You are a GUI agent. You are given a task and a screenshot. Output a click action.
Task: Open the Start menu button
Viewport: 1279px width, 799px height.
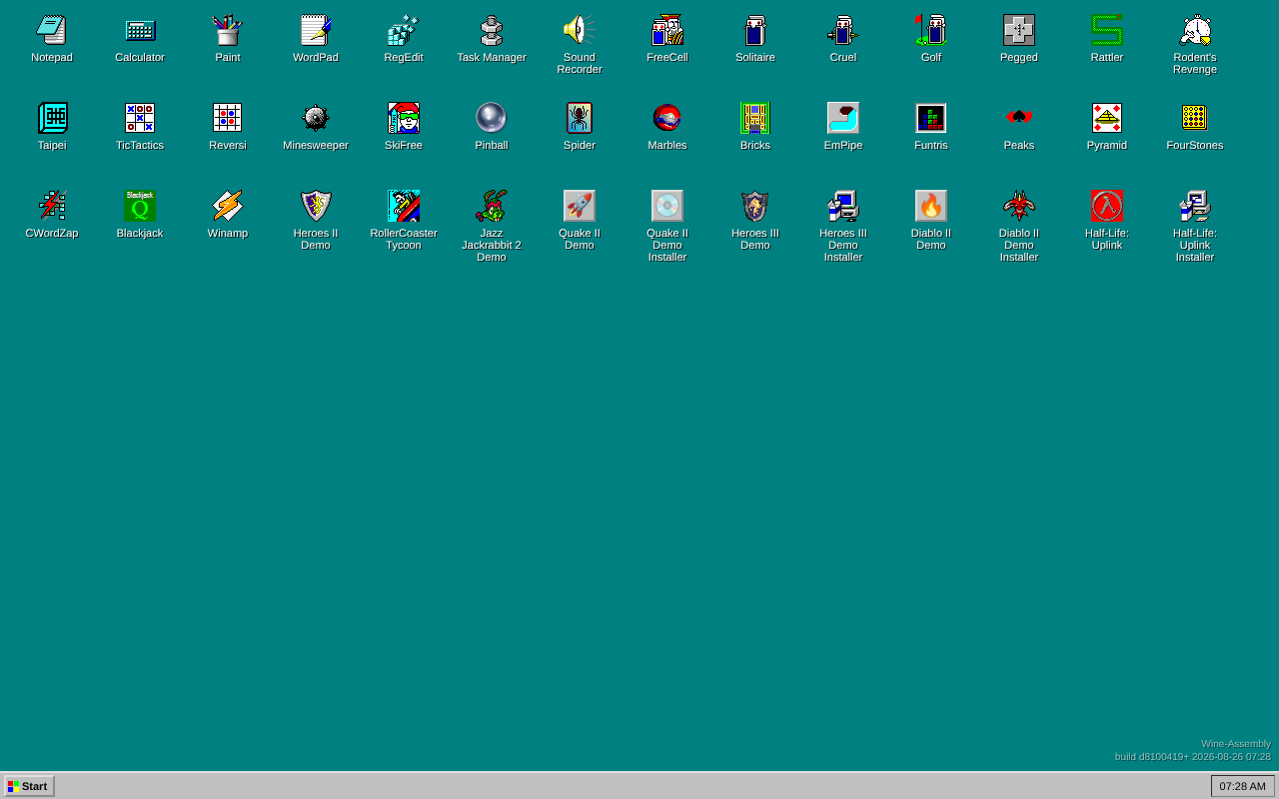(29, 786)
